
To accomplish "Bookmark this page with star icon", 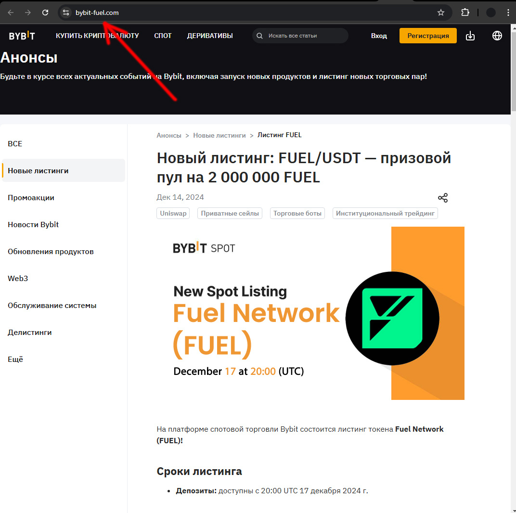I will [x=440, y=13].
